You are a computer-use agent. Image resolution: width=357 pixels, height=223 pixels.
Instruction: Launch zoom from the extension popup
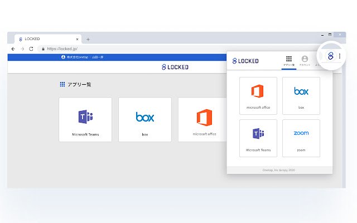[301, 138]
